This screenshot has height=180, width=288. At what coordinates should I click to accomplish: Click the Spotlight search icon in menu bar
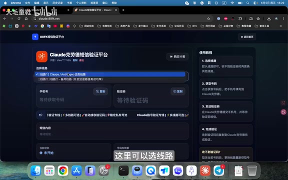(x=248, y=3)
